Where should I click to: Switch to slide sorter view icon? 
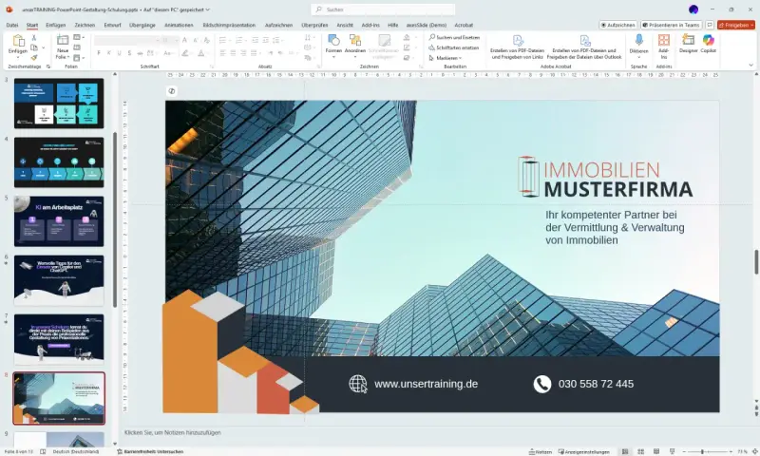tap(640, 451)
